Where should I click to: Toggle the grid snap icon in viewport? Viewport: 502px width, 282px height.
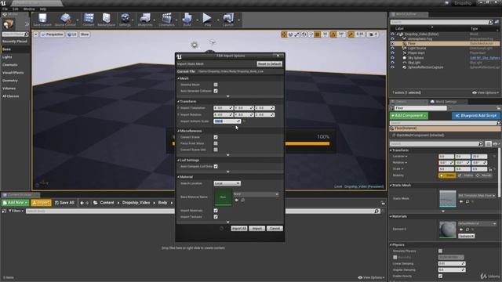(317, 34)
